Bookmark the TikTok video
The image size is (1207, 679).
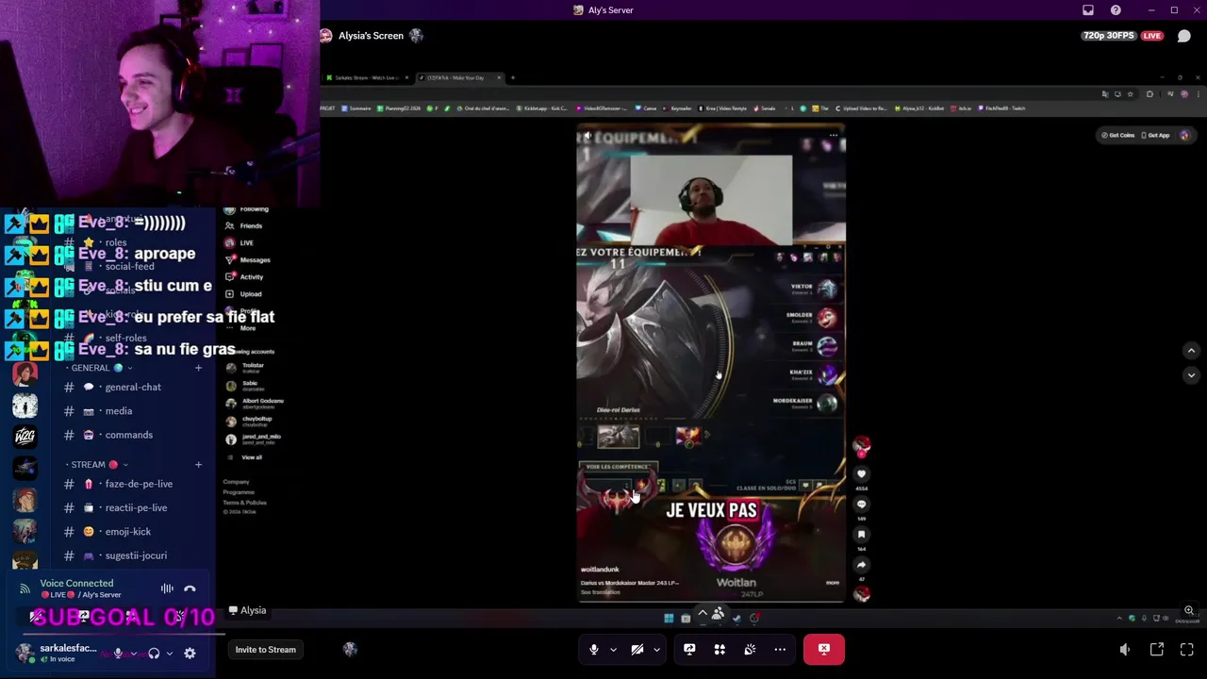click(861, 535)
